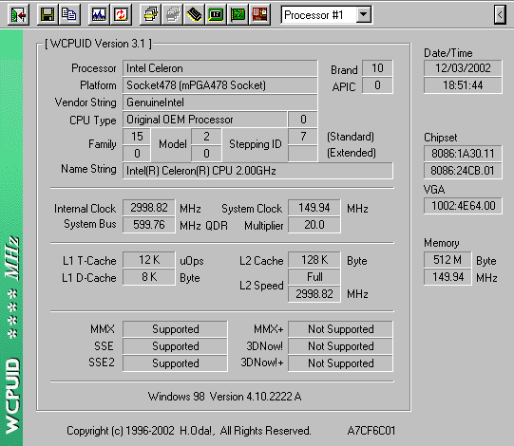Click the System Clock value 149.94

click(x=314, y=208)
